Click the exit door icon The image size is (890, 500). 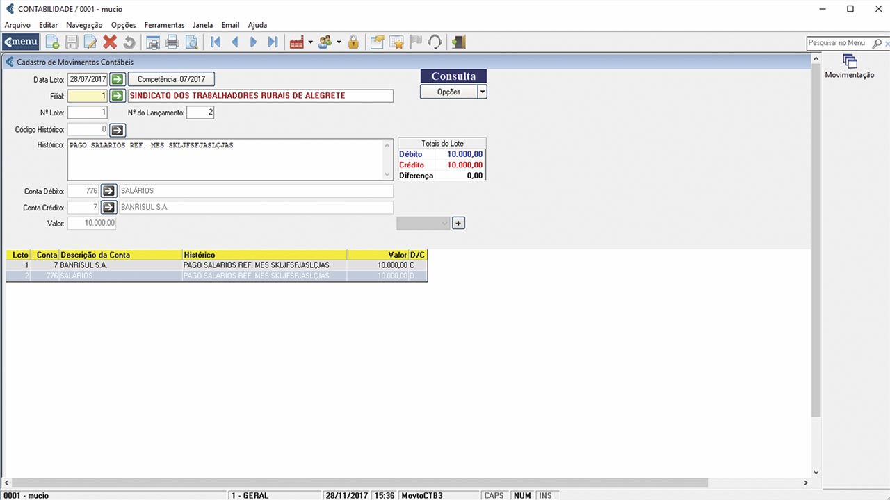458,42
